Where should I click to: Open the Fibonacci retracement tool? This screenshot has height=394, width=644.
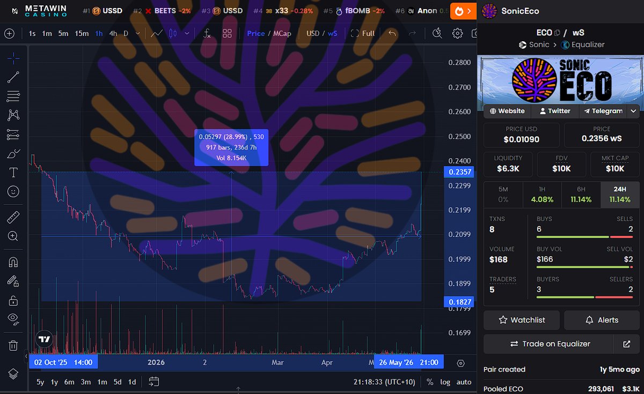pos(13,96)
